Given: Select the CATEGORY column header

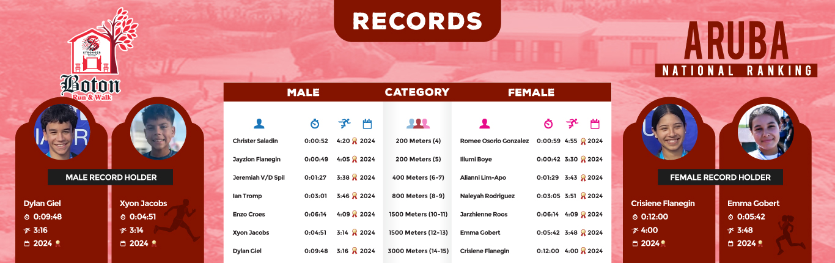Looking at the screenshot, I should tap(417, 92).
